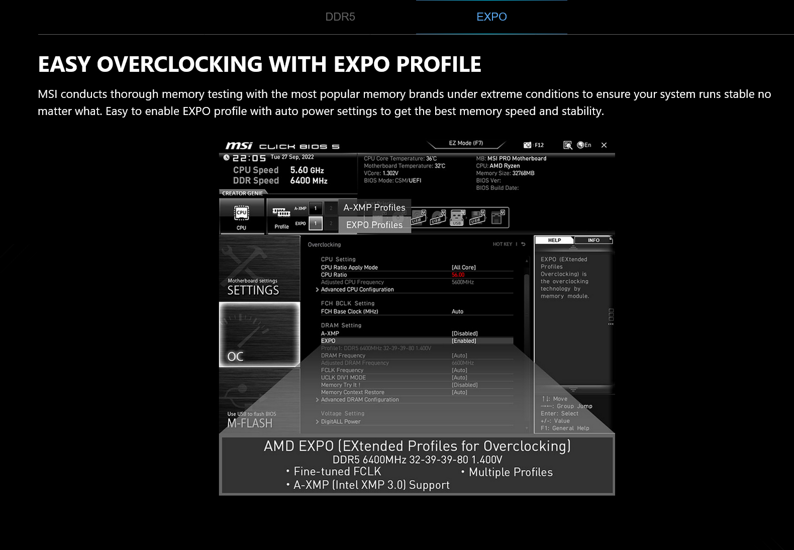This screenshot has height=550, width=794.
Task: Toggle the EXPO [Enabled] setting
Action: click(x=464, y=341)
